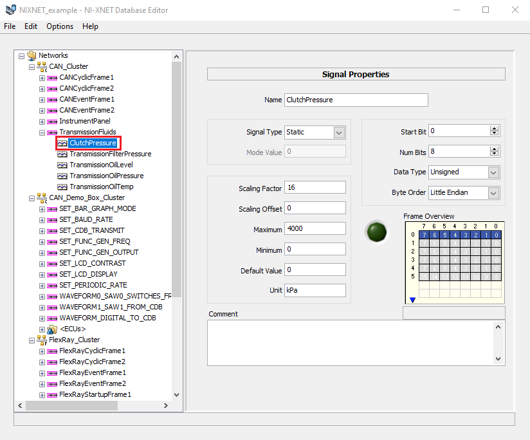Click the blue arrow in Frame Overview
The height and width of the screenshot is (440, 530).
coord(412,300)
